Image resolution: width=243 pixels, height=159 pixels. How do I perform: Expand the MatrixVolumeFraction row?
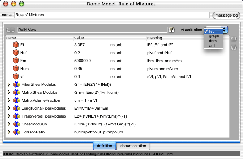point(9,100)
